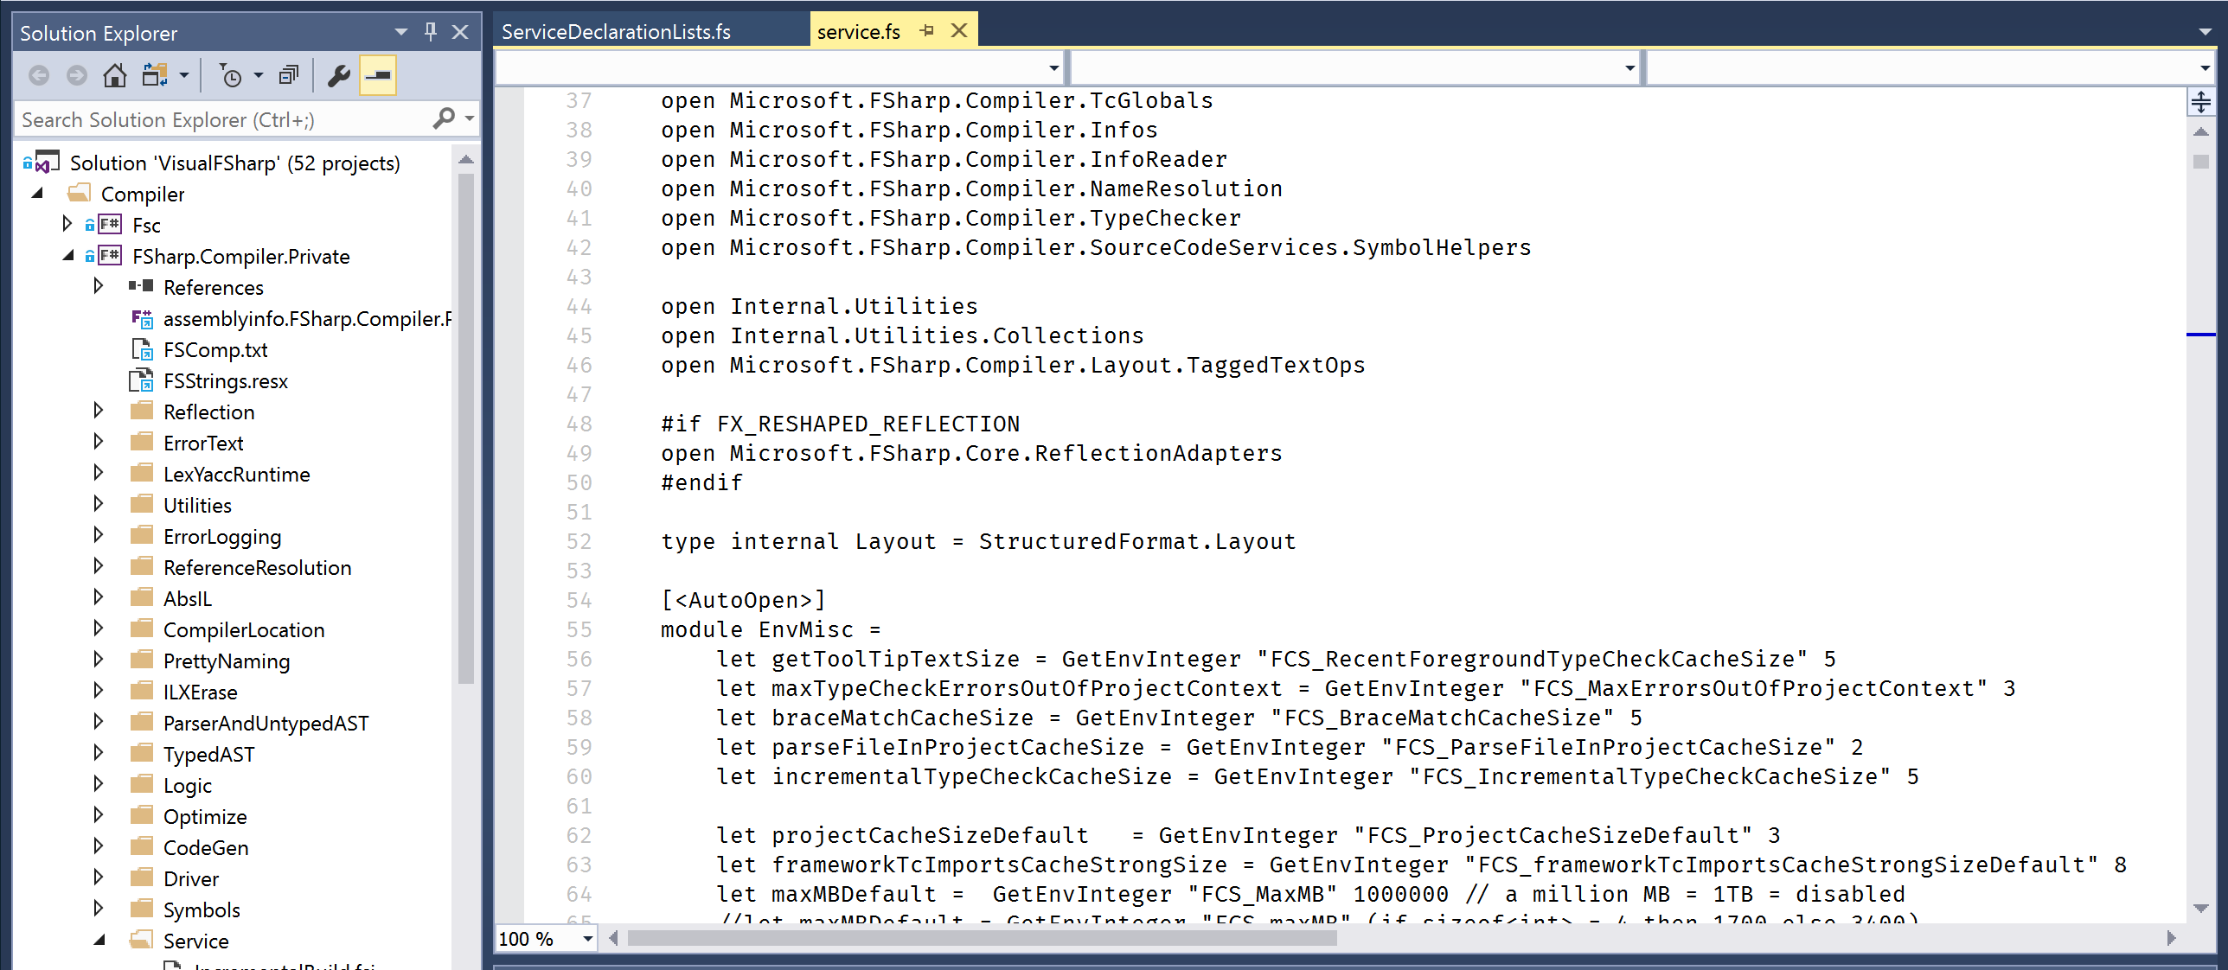Screen dimensions: 2228x970
Task: Open the Switch Views dropdown arrow
Action: tap(184, 75)
